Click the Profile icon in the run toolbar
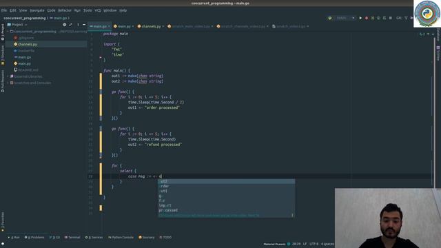The height and width of the screenshot is (248, 441). 378,18
